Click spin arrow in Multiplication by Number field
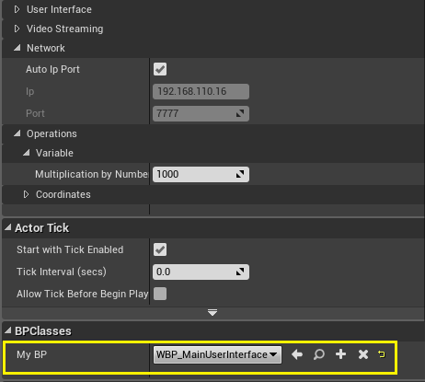The image size is (425, 382). click(240, 174)
